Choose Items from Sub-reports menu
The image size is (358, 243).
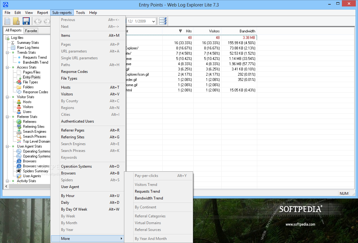point(88,36)
